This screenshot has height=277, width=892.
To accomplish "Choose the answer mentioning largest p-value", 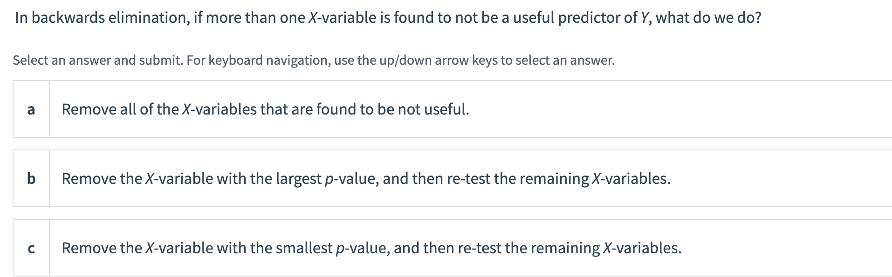I will [366, 178].
